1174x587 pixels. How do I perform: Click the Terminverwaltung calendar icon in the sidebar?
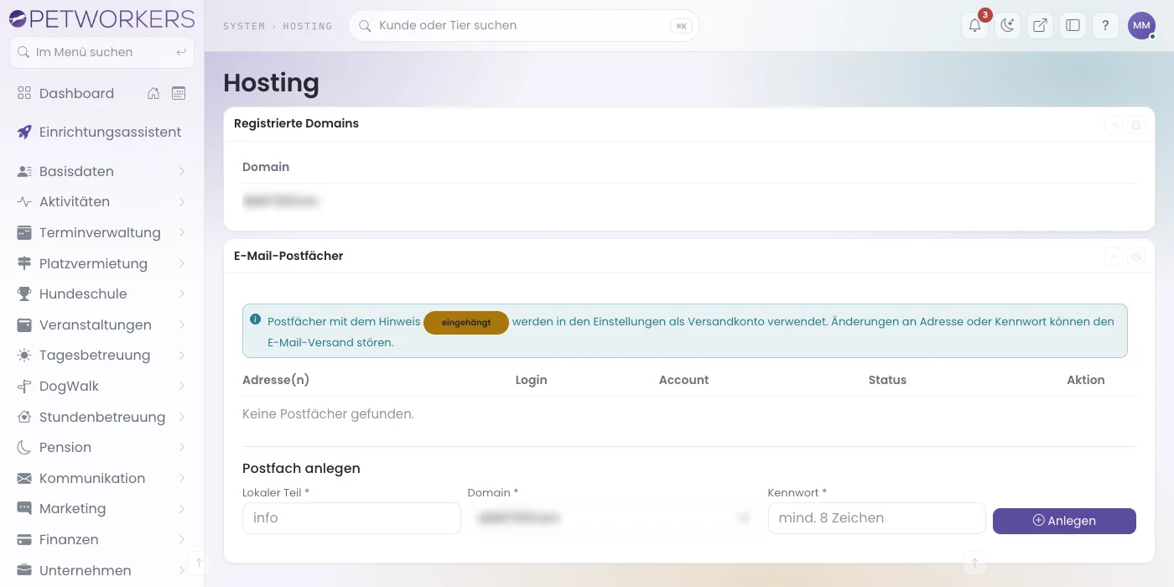point(24,232)
